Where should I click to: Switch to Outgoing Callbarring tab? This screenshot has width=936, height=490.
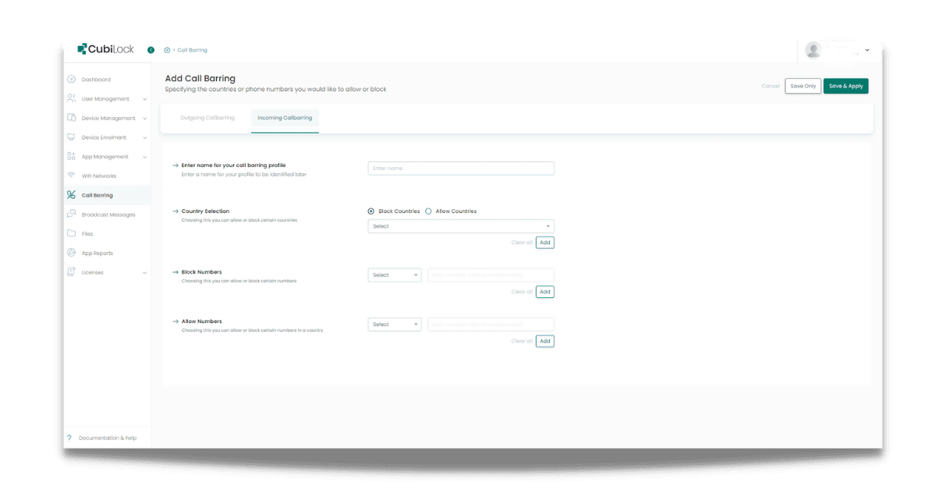click(207, 118)
